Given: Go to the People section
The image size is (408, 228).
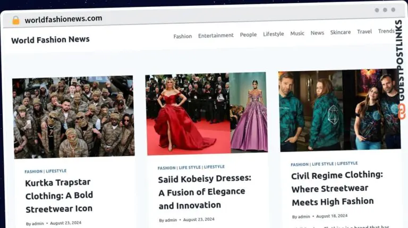Looking at the screenshot, I should pyautogui.click(x=248, y=35).
